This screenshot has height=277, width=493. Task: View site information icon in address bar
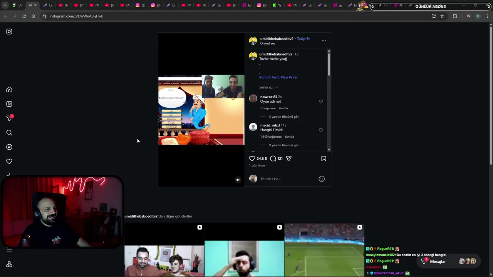coord(44,16)
